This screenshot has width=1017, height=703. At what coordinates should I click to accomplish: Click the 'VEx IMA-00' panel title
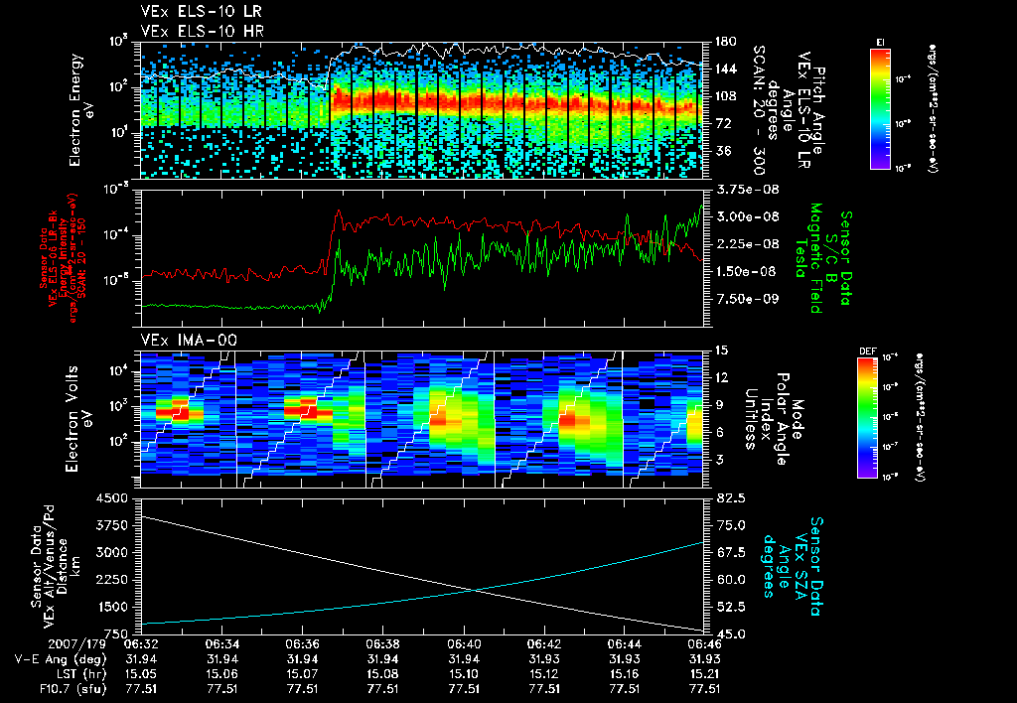point(189,341)
